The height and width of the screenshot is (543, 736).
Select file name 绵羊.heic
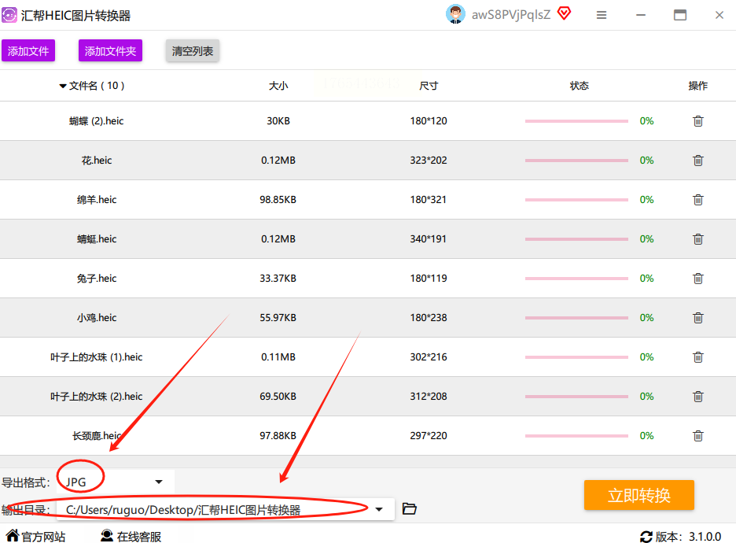[96, 200]
